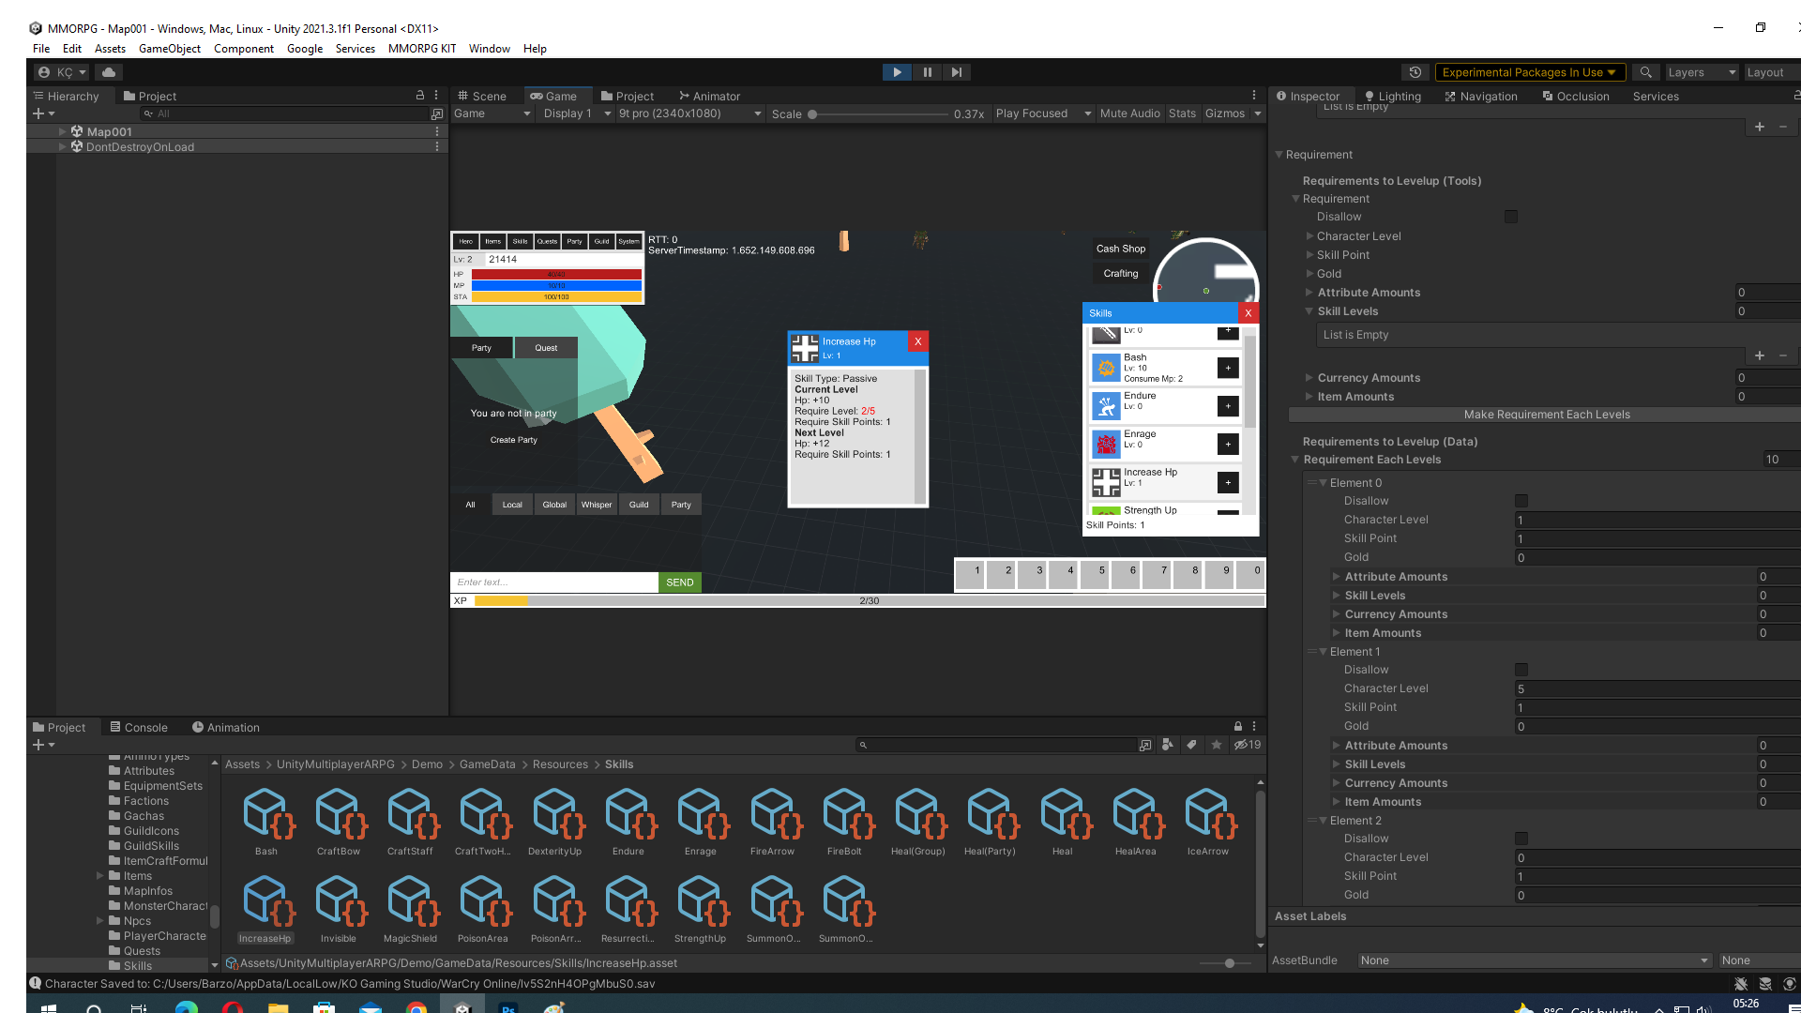This screenshot has width=1801, height=1013.
Task: Toggle Mute Audio in the Game view
Action: 1129,113
